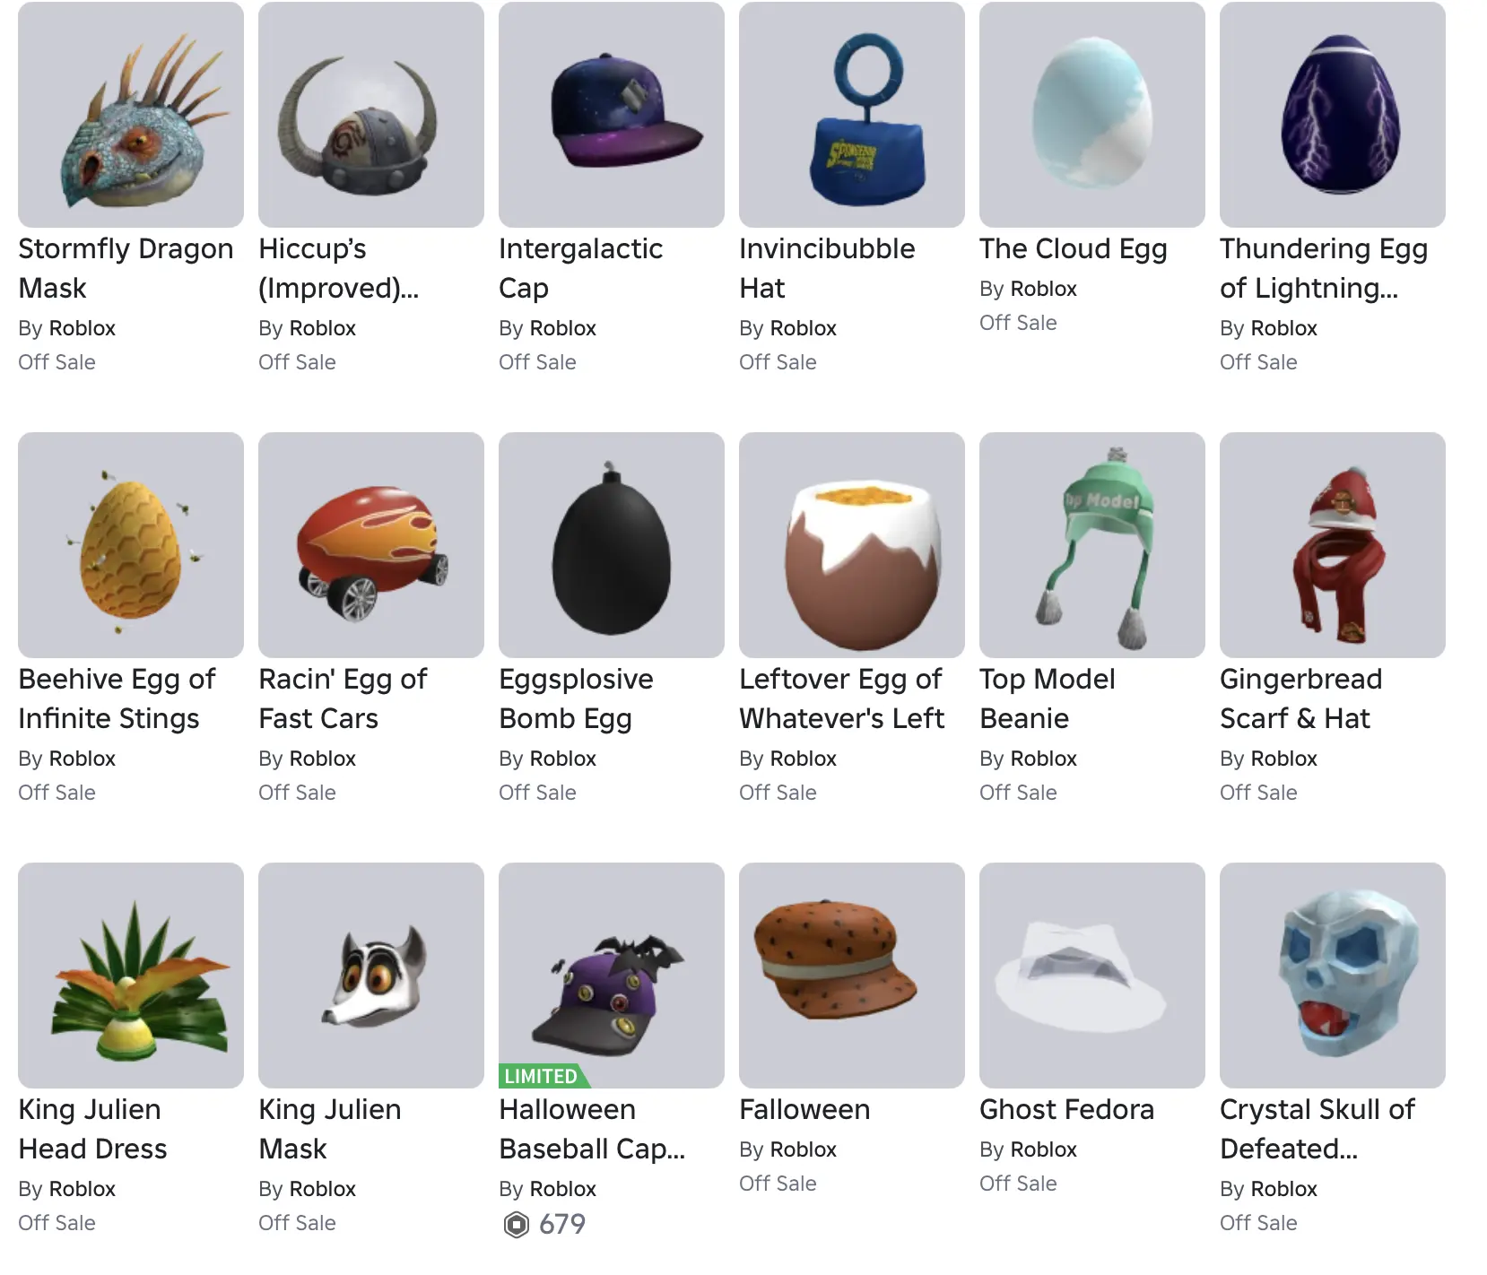Open the Thundering Egg of Lightning title link

pyautogui.click(x=1324, y=268)
